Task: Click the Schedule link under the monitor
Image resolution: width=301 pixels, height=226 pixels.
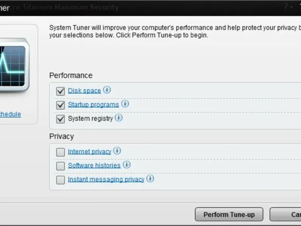Action: (x=11, y=114)
